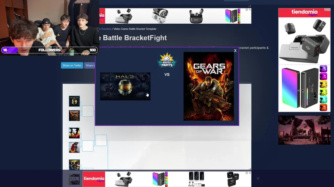The width and height of the screenshot is (334, 187).
Task: Close the versus popup with X
Action: [x=235, y=51]
